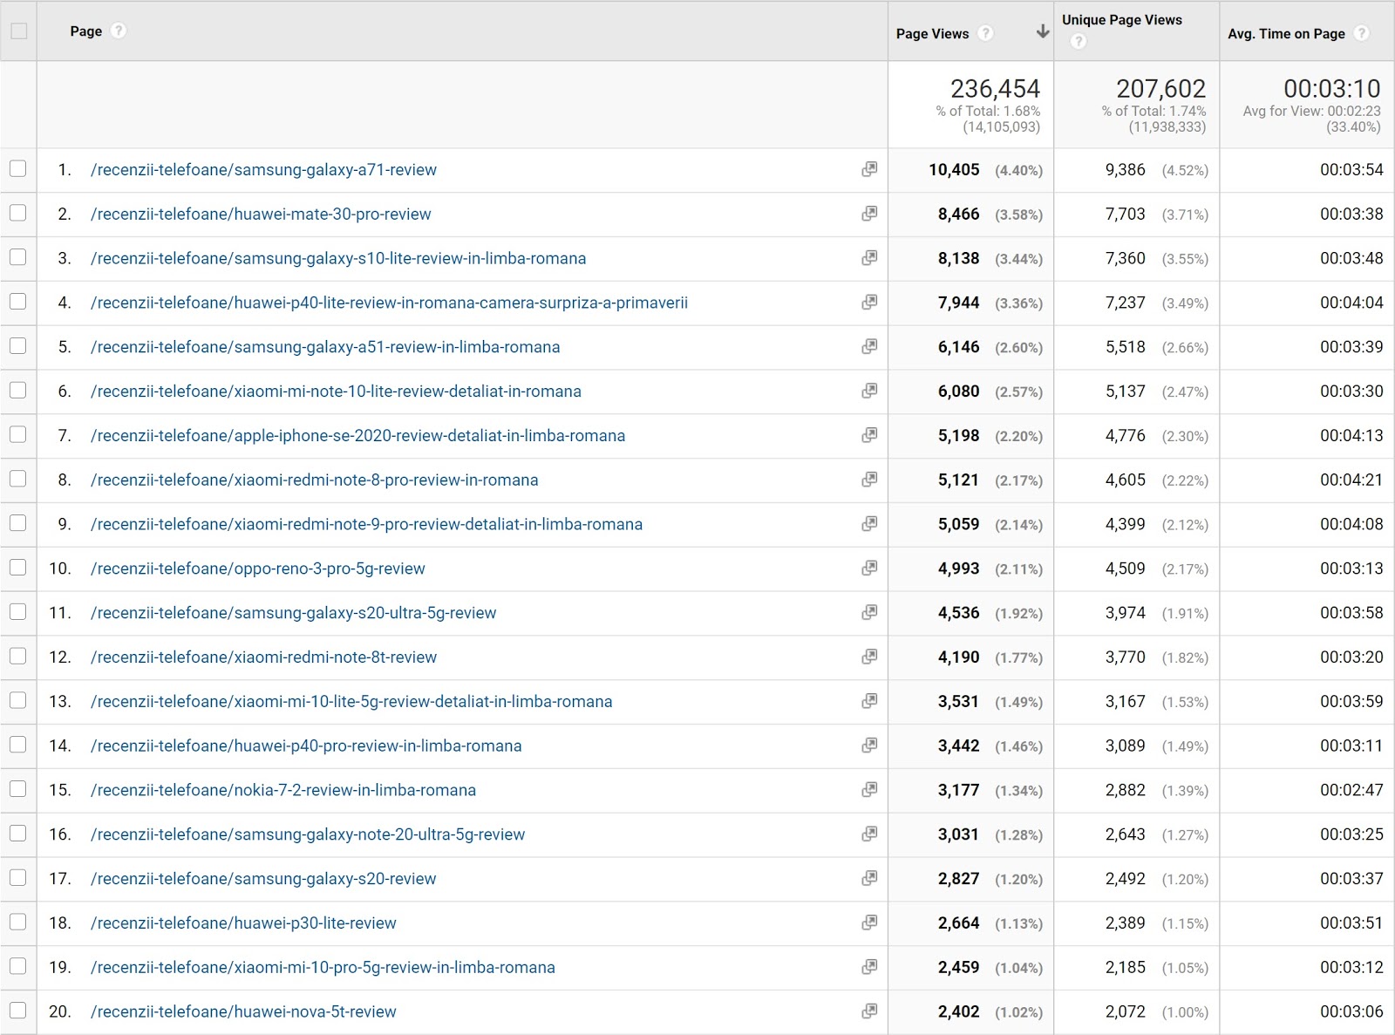
Task: Open xiaomi-redmi-note-8-pro row external icon
Action: (869, 480)
